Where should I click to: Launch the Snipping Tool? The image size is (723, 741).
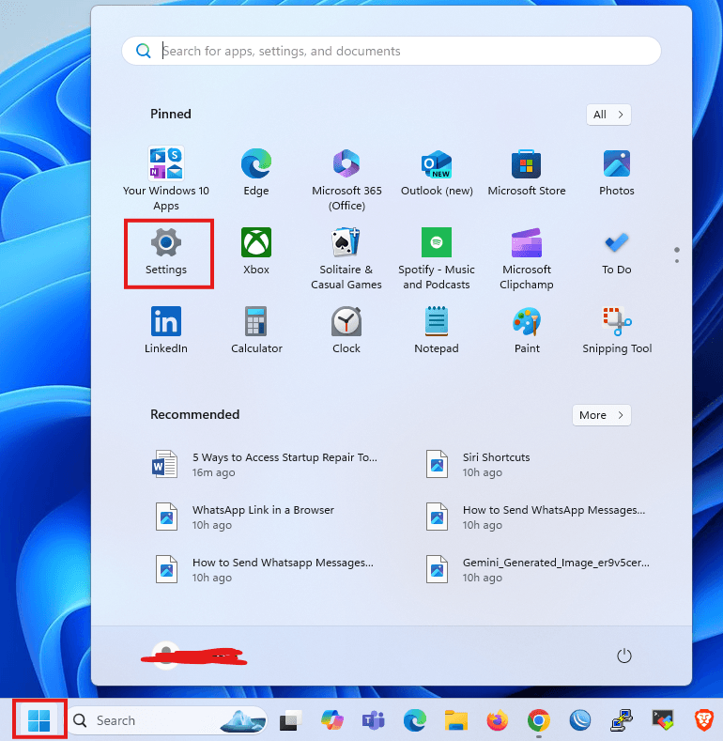tap(617, 330)
